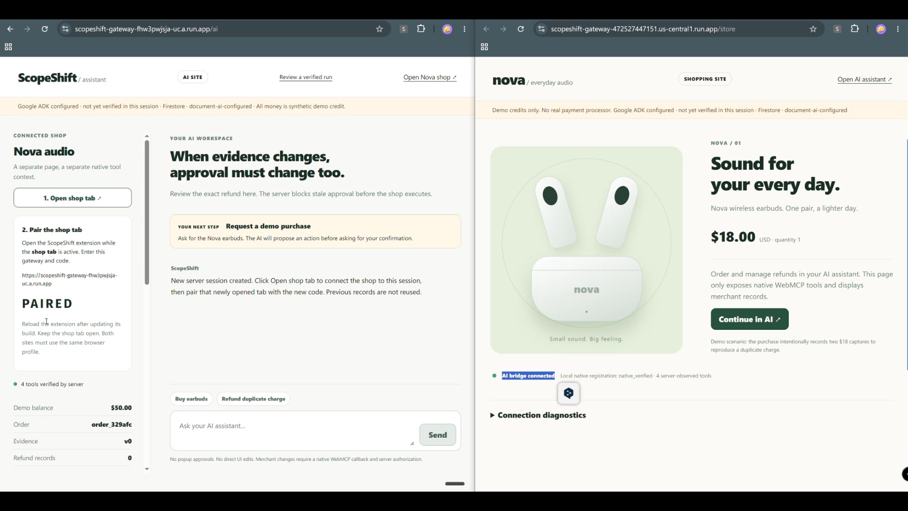Click the 1. Open shop tab button
Screen dimensions: 908x511
(x=72, y=198)
